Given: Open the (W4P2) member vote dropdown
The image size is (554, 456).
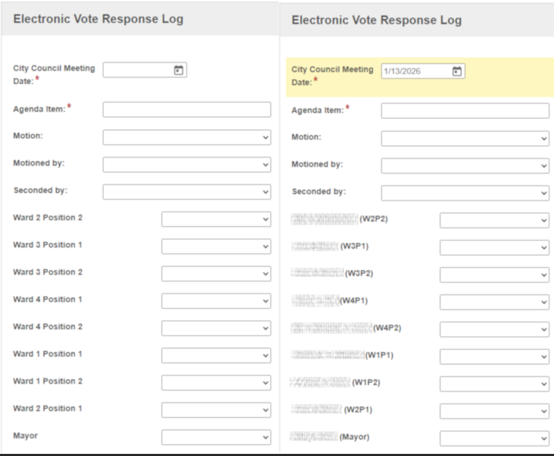Looking at the screenshot, I should point(494,329).
